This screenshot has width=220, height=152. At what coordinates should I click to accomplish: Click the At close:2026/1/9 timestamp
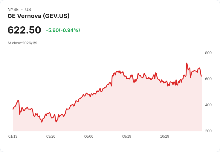[x=22, y=43]
